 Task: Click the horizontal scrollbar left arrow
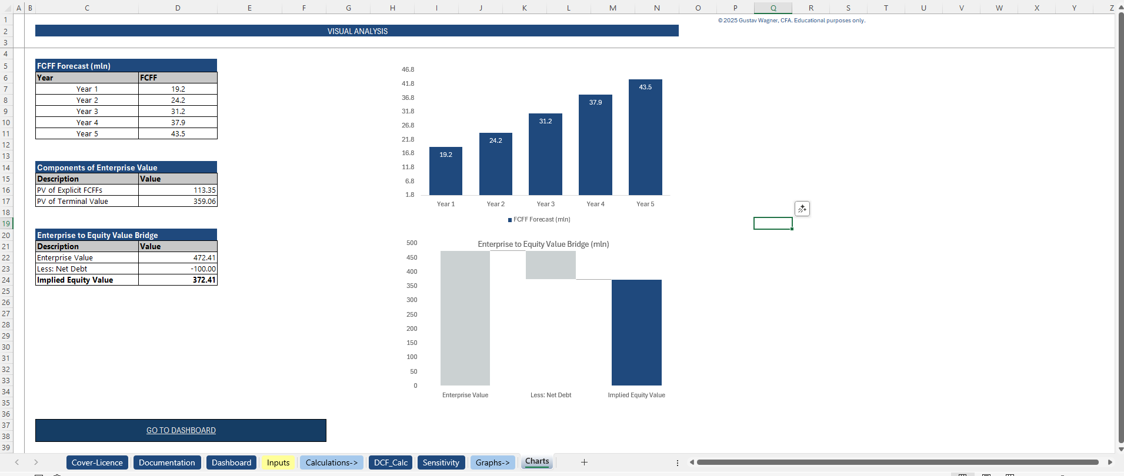tap(692, 462)
